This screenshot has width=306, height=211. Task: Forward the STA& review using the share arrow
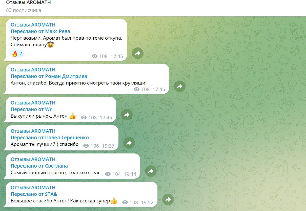click(x=168, y=199)
